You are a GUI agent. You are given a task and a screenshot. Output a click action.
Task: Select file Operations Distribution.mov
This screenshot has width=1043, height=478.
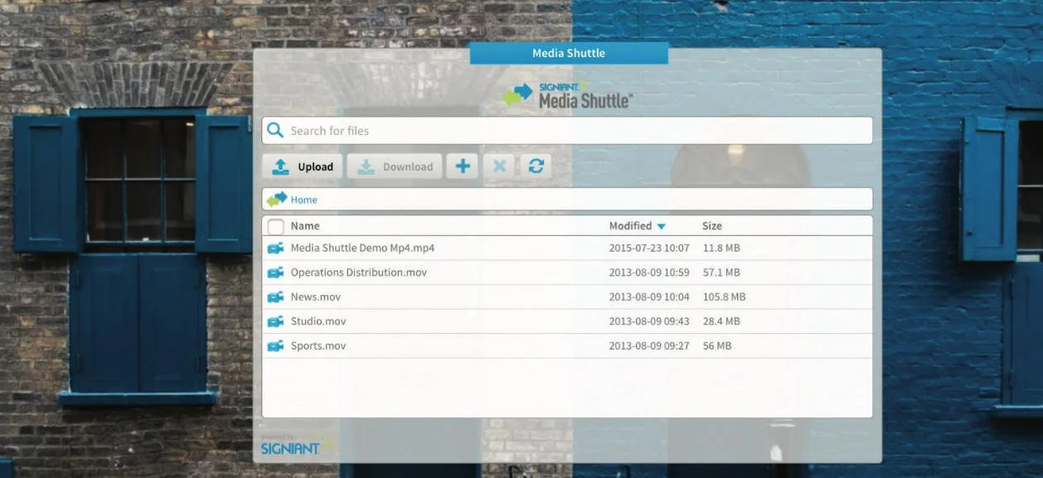(x=358, y=273)
